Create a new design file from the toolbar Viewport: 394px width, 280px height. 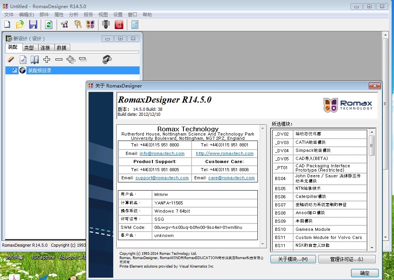7,24
